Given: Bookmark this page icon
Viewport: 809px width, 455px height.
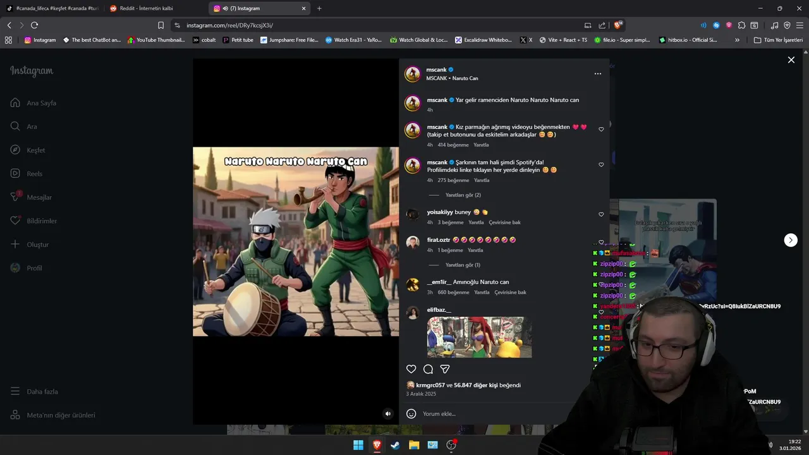Looking at the screenshot, I should pyautogui.click(x=161, y=25).
